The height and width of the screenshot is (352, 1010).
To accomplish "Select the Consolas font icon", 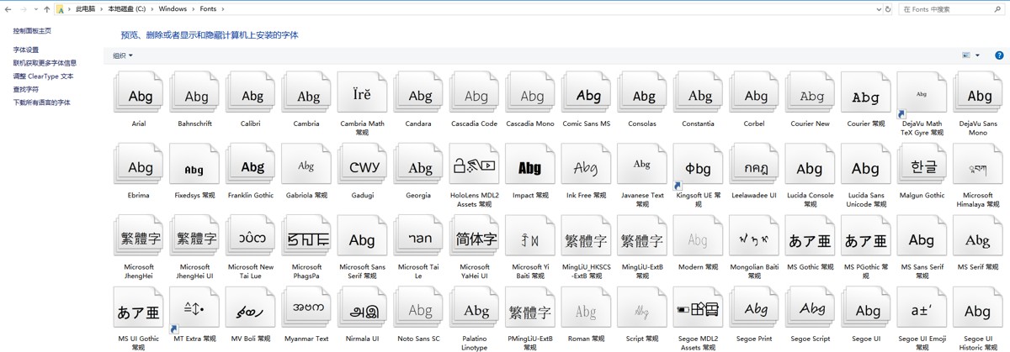I will point(642,92).
